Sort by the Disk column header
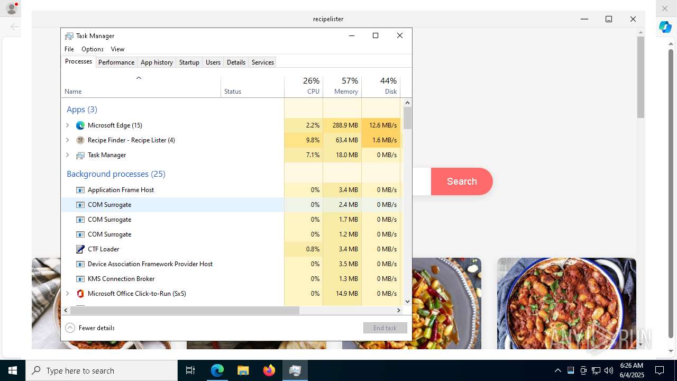Viewport: 677px width, 381px height. pos(381,86)
